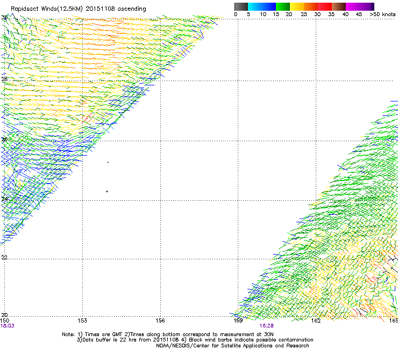
Task: Click the "45" legend speed label
Action: pos(359,14)
